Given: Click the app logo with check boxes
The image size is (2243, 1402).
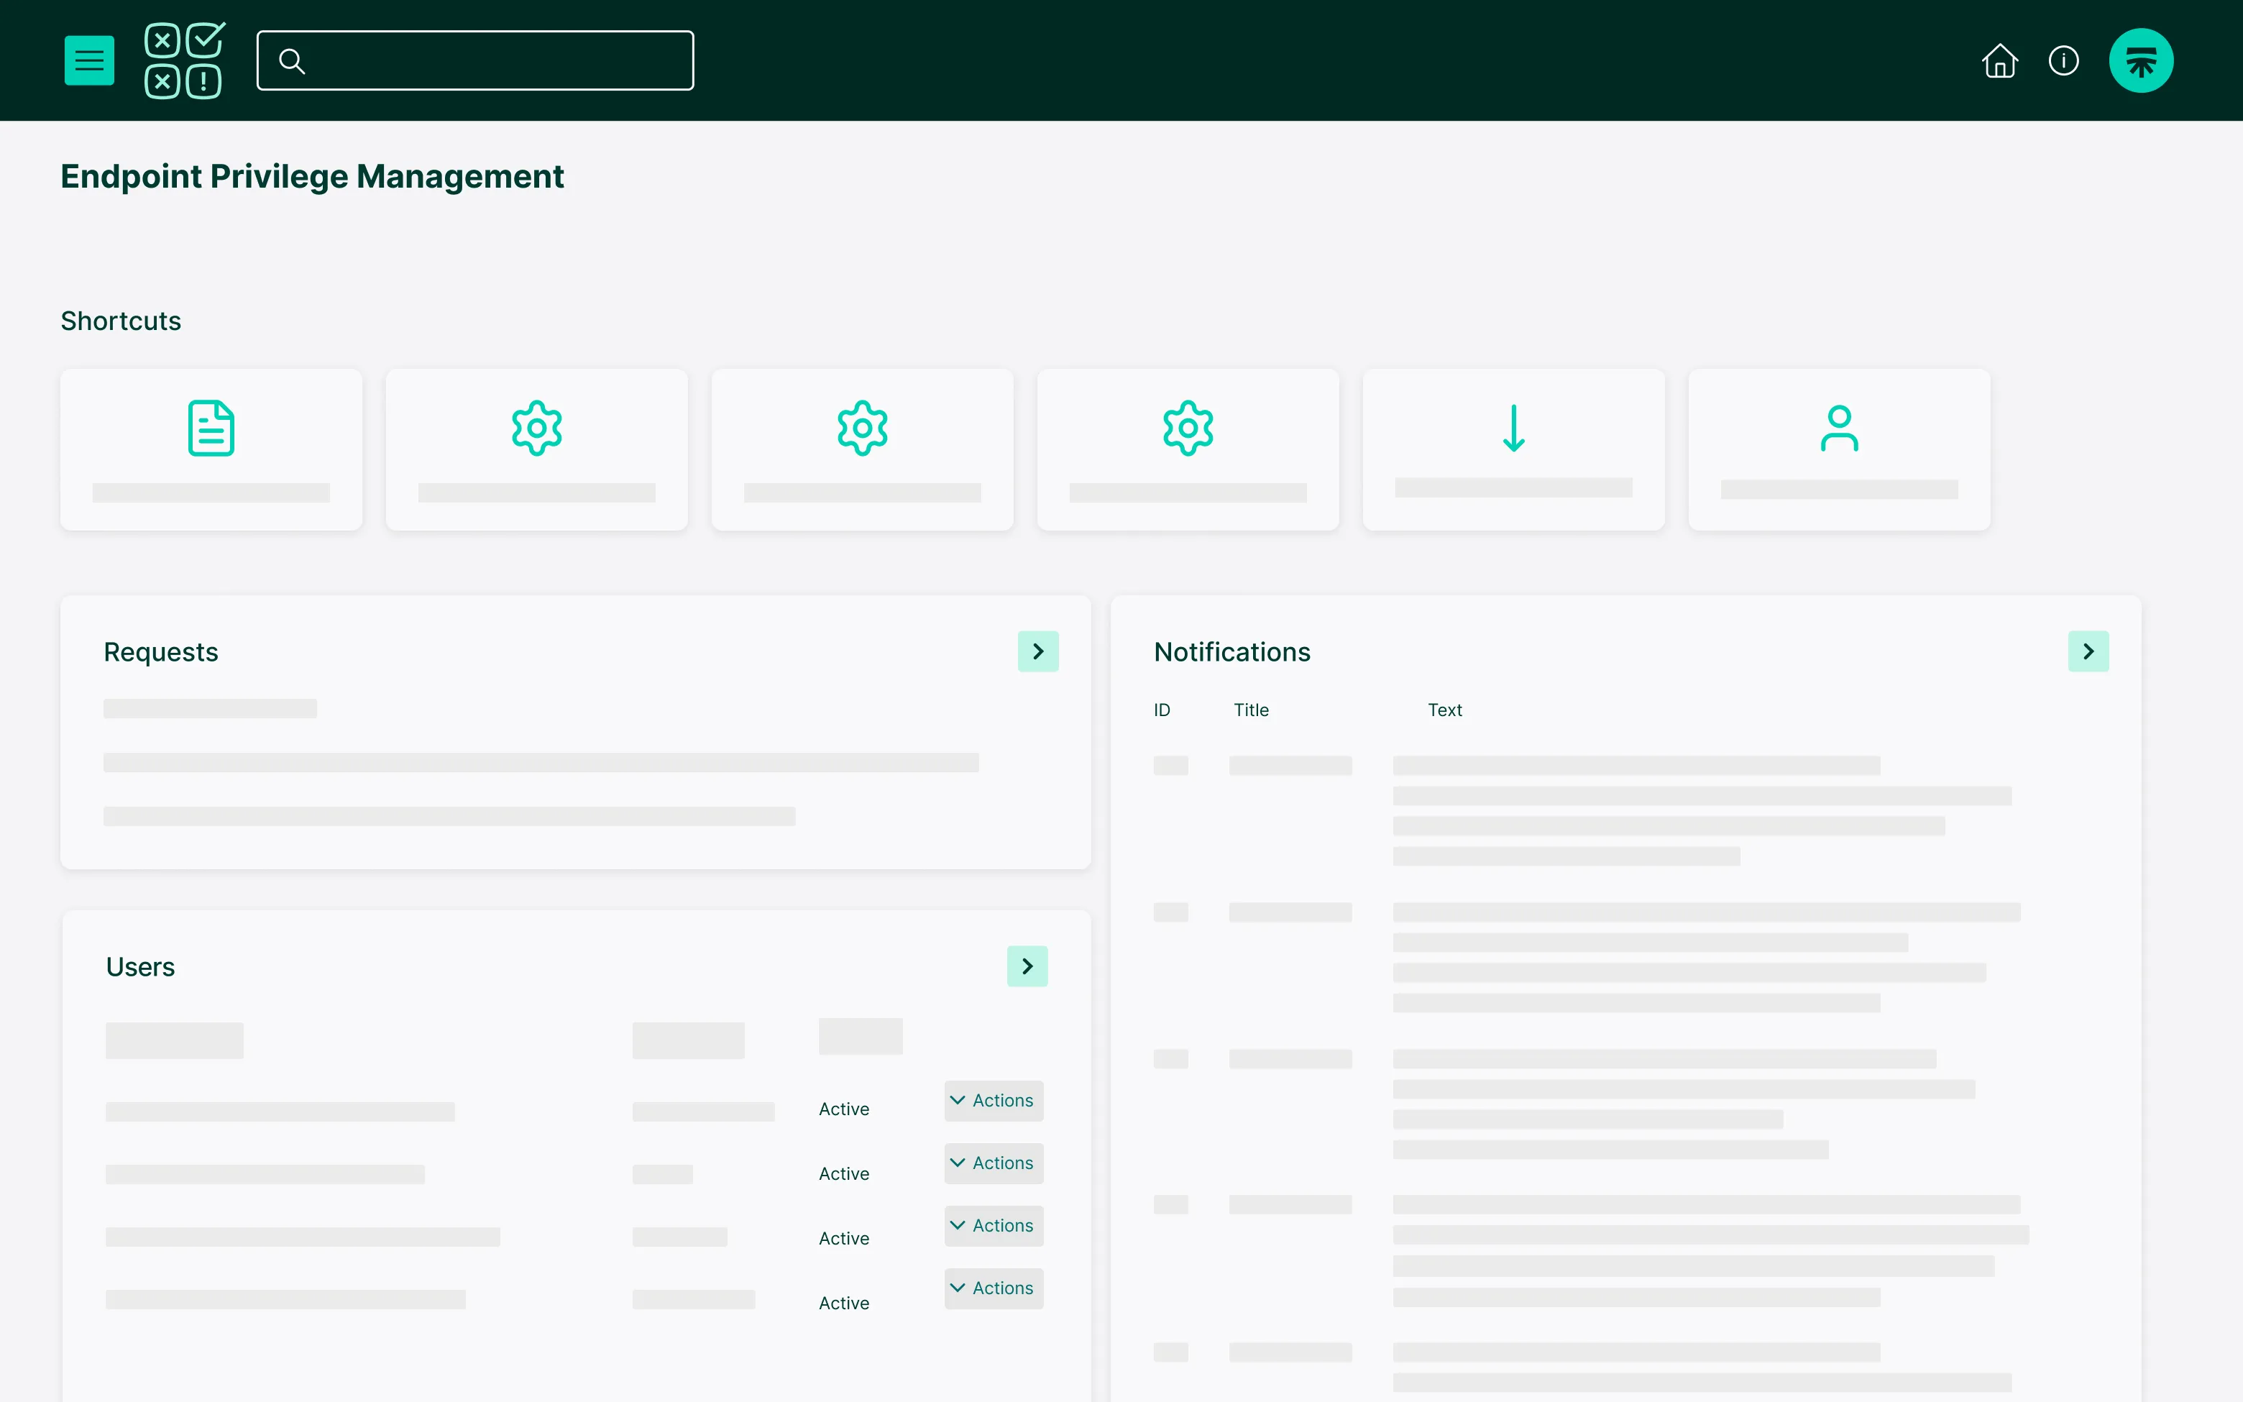Looking at the screenshot, I should pyautogui.click(x=185, y=60).
